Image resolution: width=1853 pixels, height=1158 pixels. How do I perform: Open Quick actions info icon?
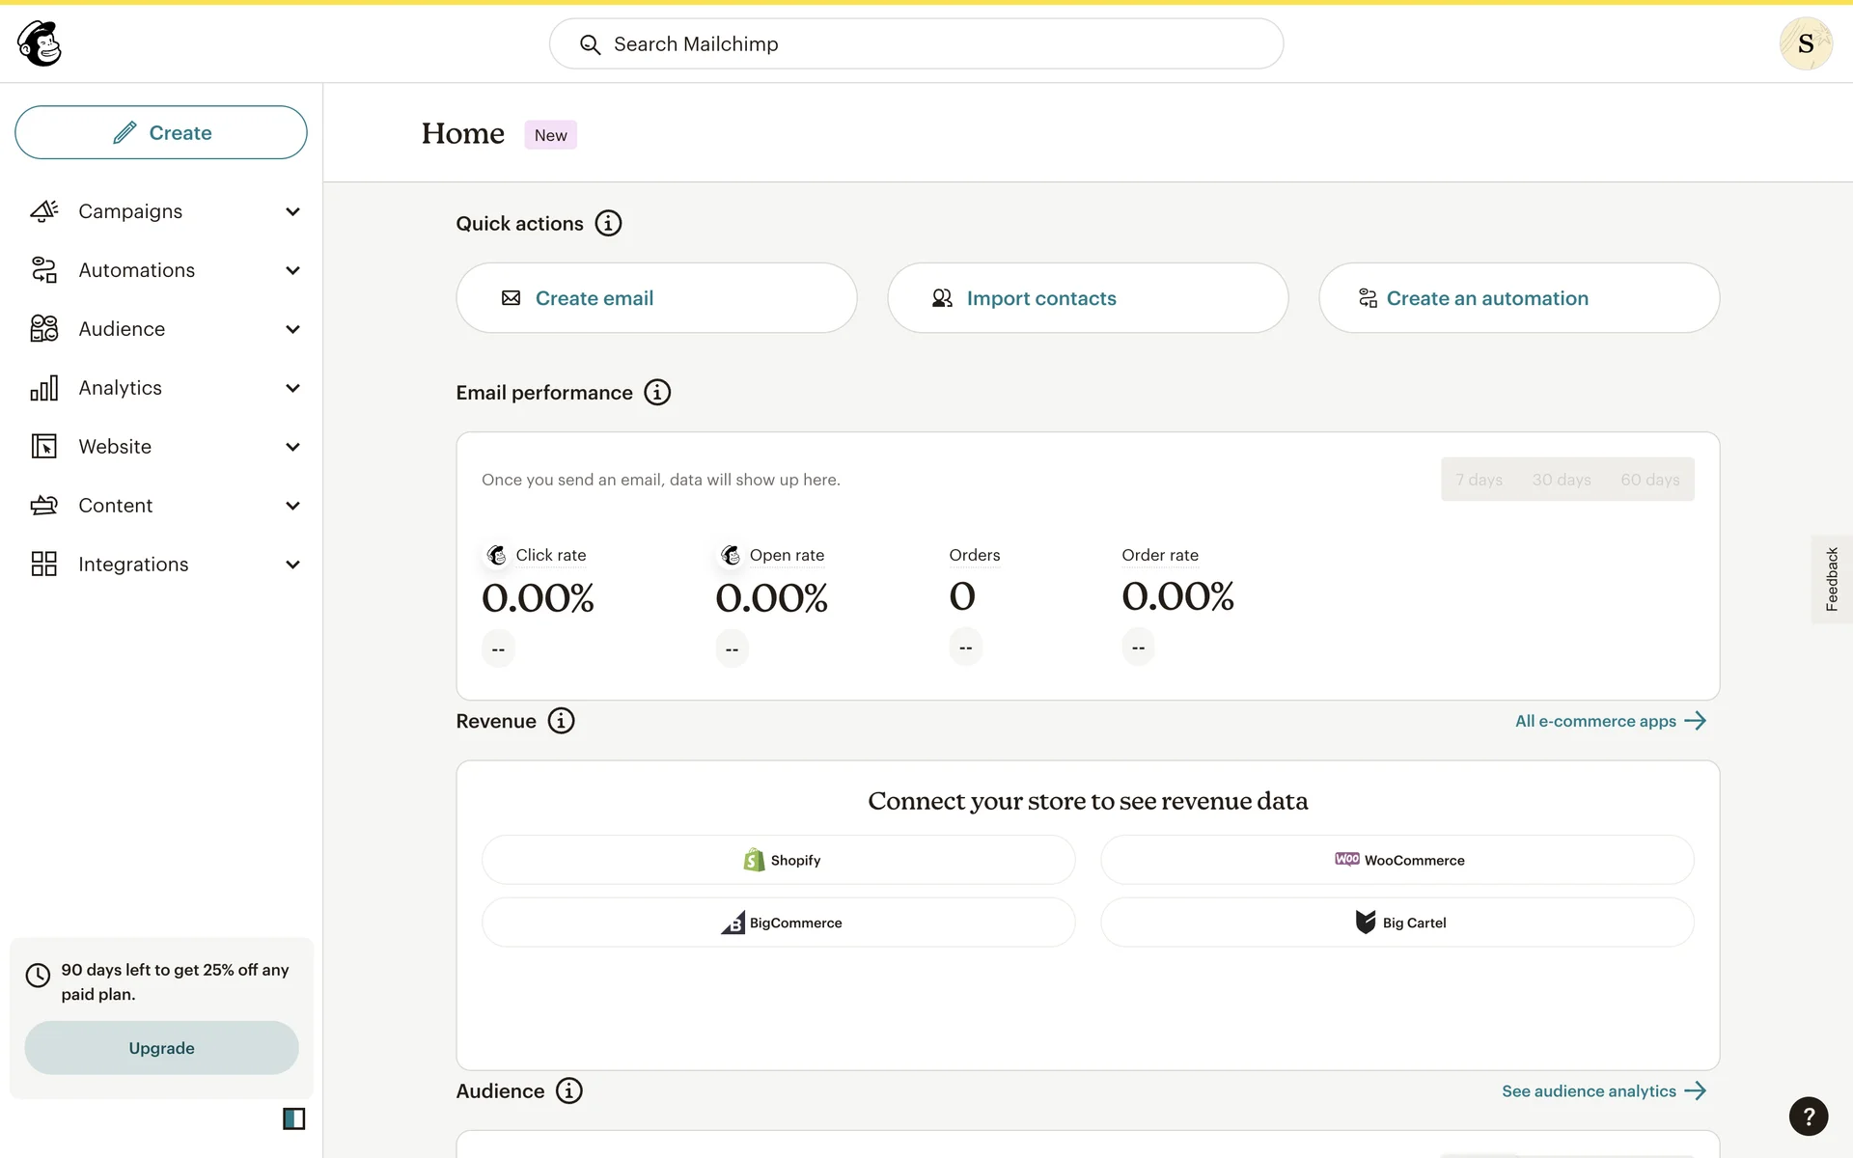pyautogui.click(x=608, y=224)
